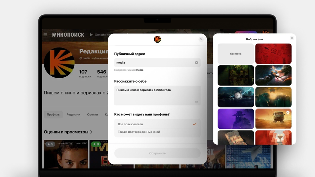
Task: Switch to the Рецензии tab
Action: click(73, 115)
